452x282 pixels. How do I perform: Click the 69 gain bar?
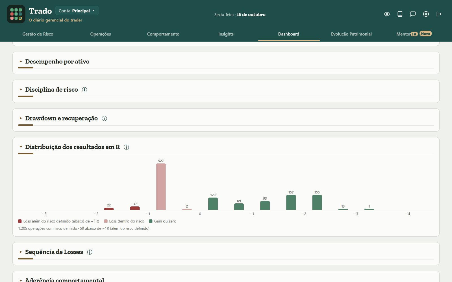click(239, 207)
